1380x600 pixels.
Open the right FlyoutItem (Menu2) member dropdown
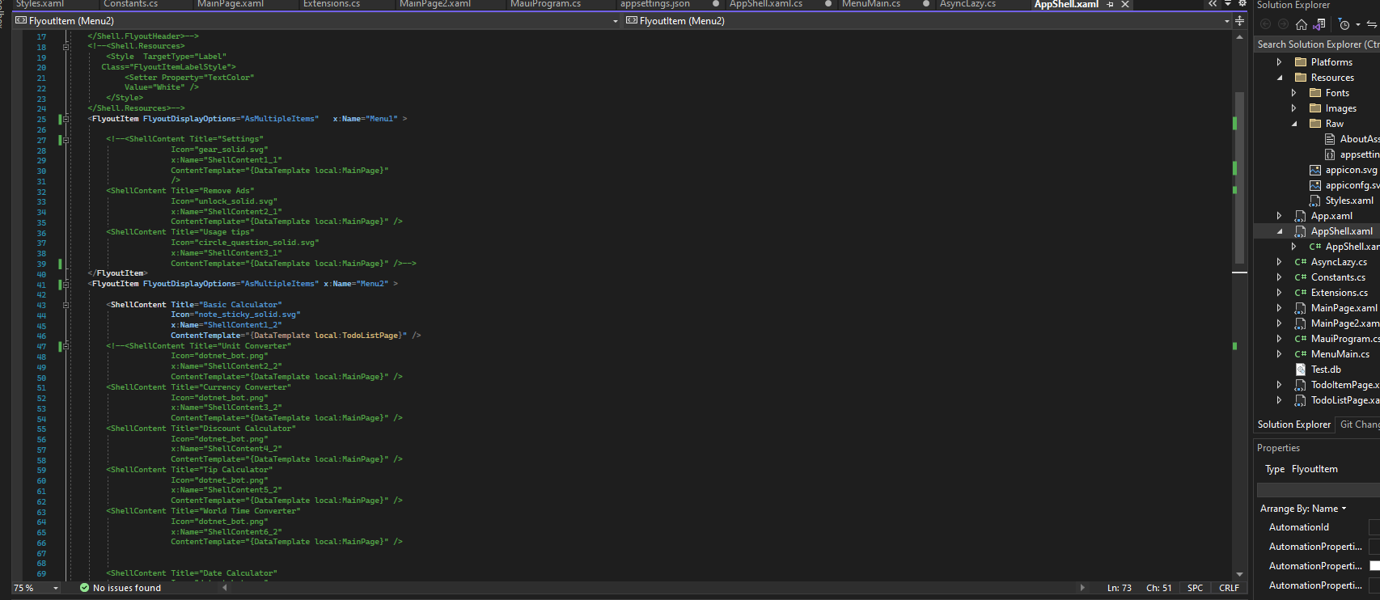coord(1226,21)
